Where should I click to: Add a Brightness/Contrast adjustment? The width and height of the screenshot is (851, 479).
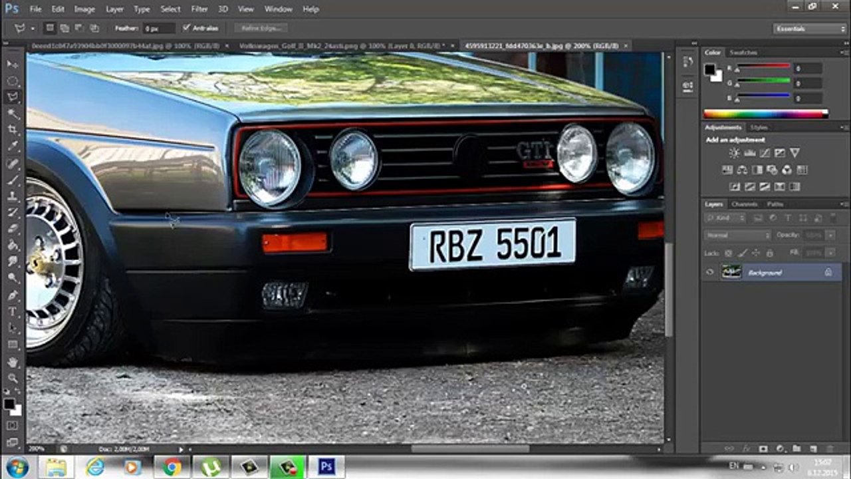tap(734, 153)
